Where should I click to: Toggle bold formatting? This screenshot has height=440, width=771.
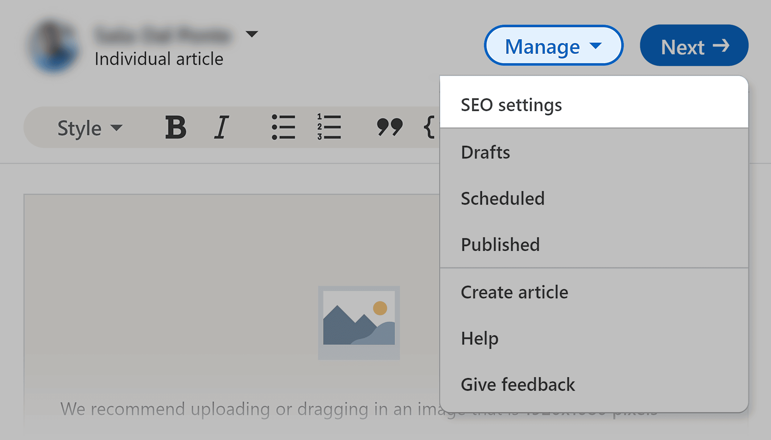tap(176, 127)
